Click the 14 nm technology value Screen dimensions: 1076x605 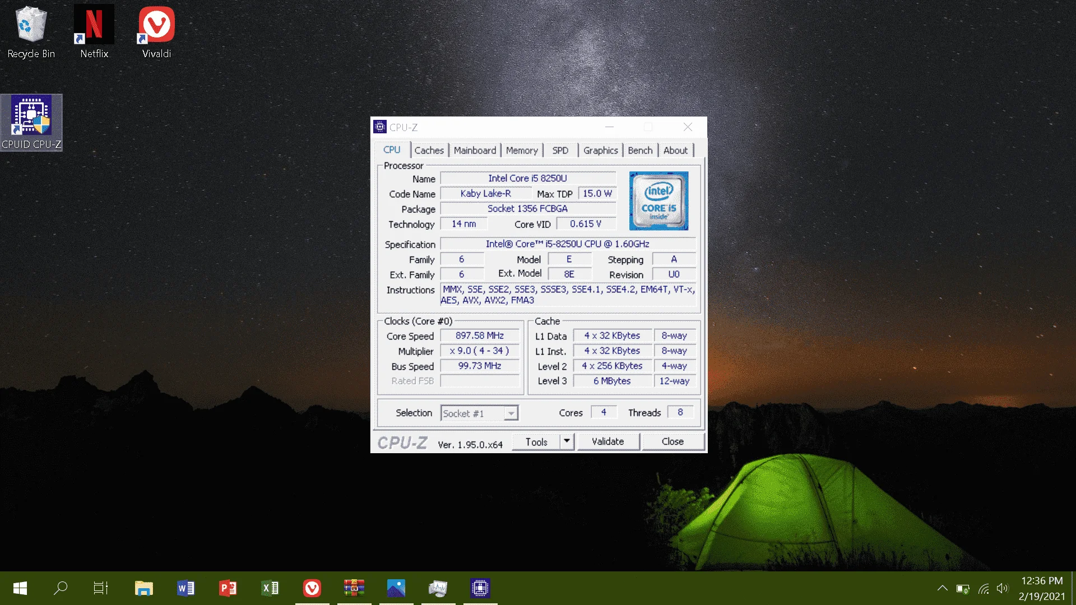coord(463,224)
